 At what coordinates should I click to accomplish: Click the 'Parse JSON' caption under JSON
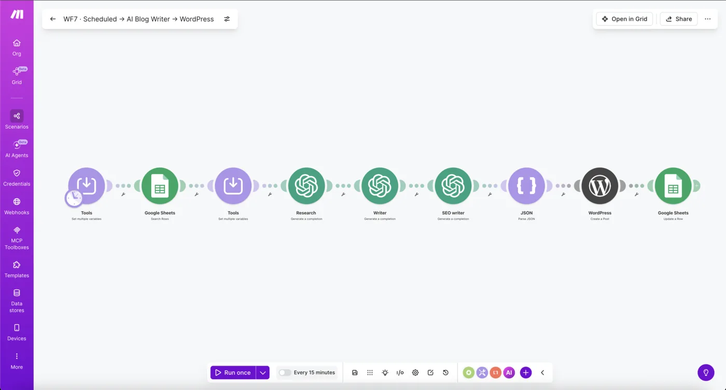tap(526, 219)
